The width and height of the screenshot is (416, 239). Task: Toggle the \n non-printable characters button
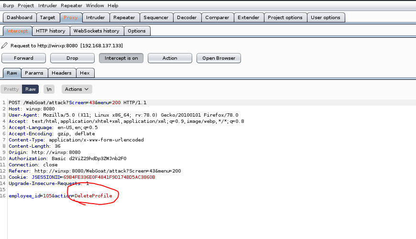click(49, 89)
